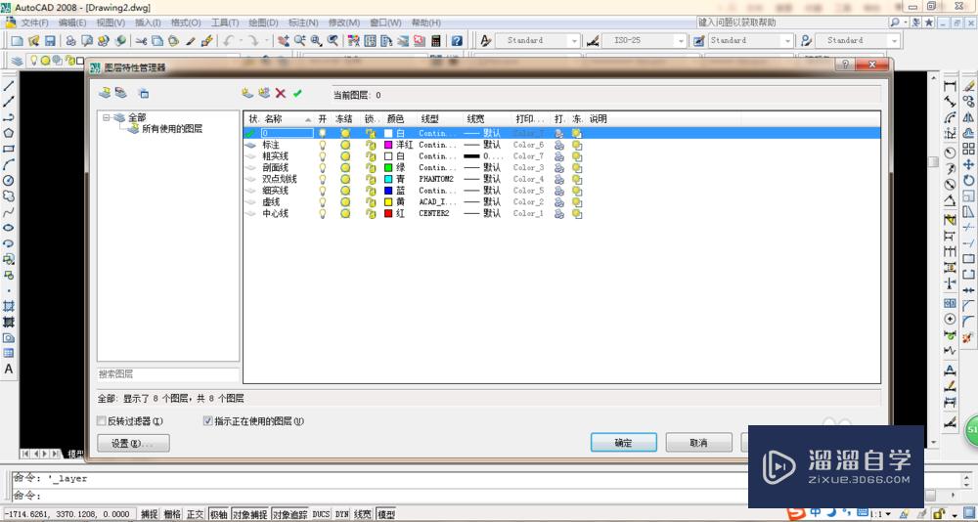Click the layer manager icon in Layers toolbar
Viewport: 978px width, 522px height.
tap(17, 61)
